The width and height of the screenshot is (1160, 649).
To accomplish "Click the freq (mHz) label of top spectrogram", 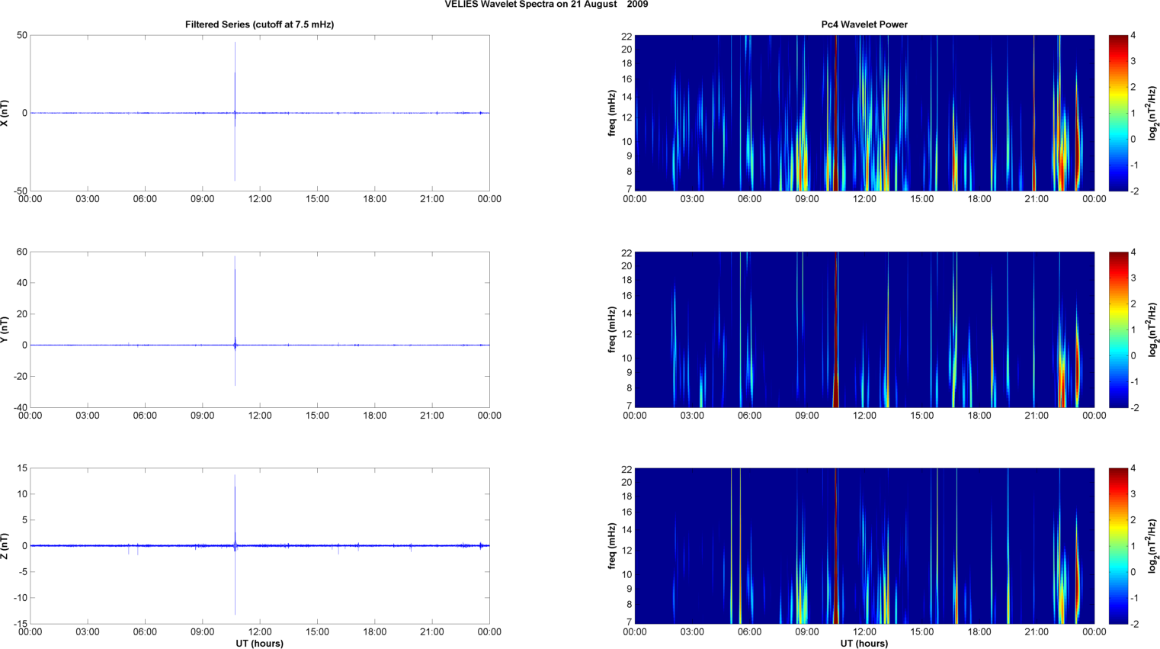I will (x=611, y=113).
